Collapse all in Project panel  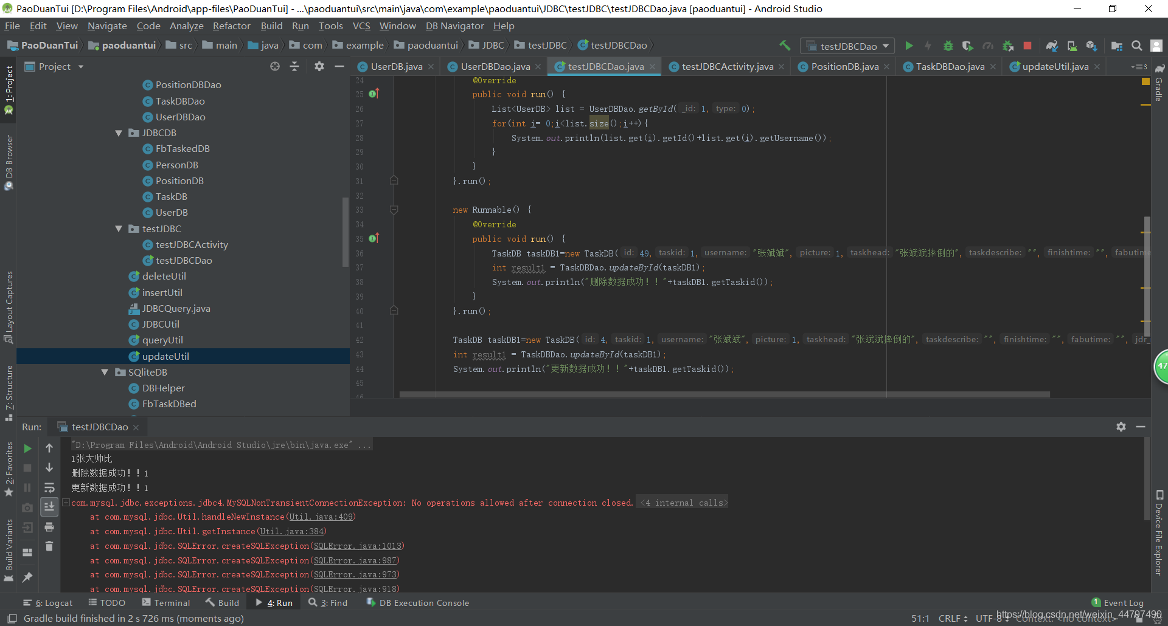tap(294, 66)
